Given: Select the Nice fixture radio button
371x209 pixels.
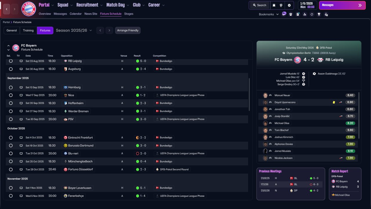Looking at the screenshot, I should coord(11,95).
